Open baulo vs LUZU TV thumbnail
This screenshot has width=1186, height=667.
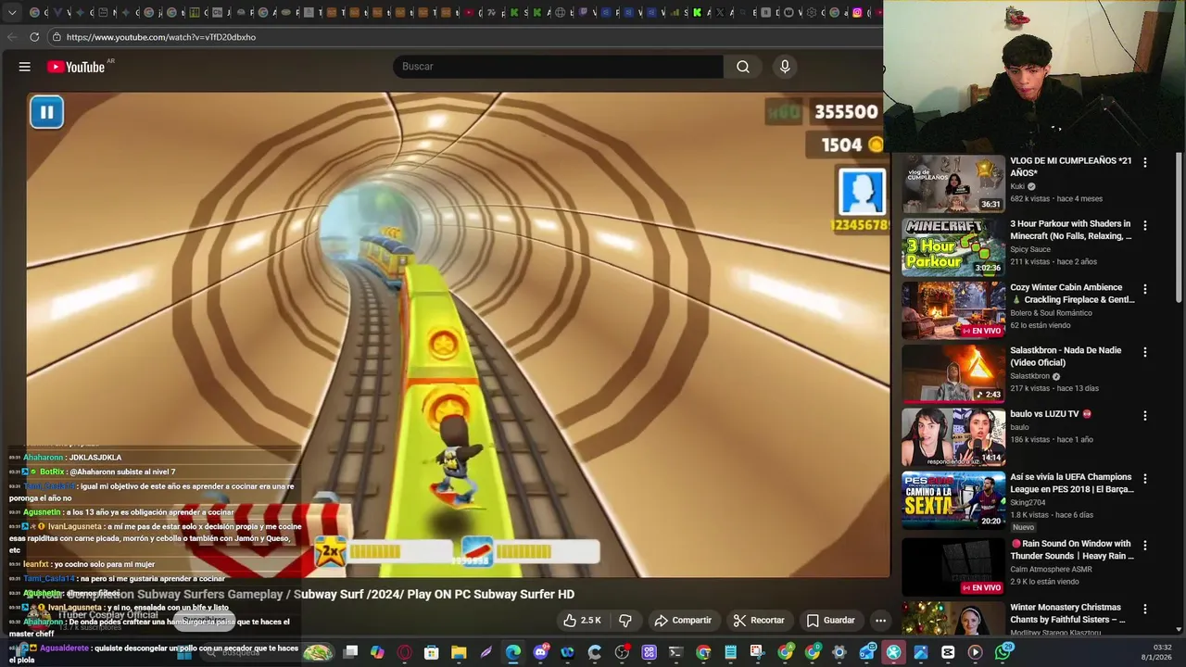tap(953, 437)
